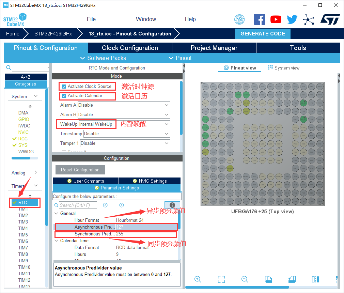Click the bottom horizontal scrollbar of pinout
Screen dimensions: 344x293
(x=237, y=287)
